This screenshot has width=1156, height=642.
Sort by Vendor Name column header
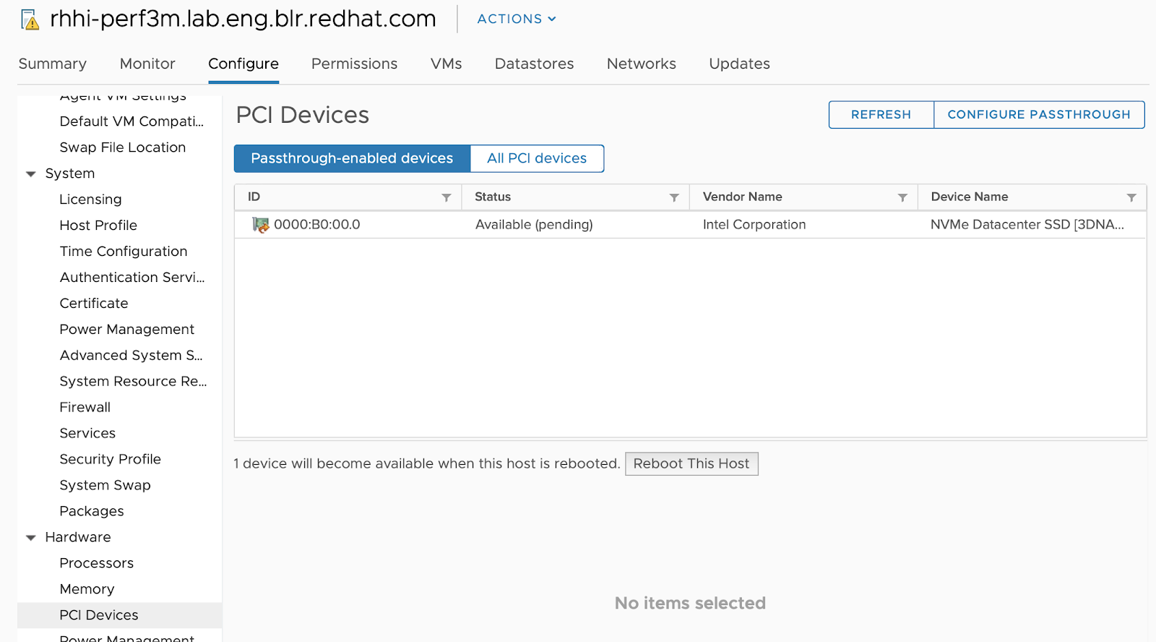[743, 197]
